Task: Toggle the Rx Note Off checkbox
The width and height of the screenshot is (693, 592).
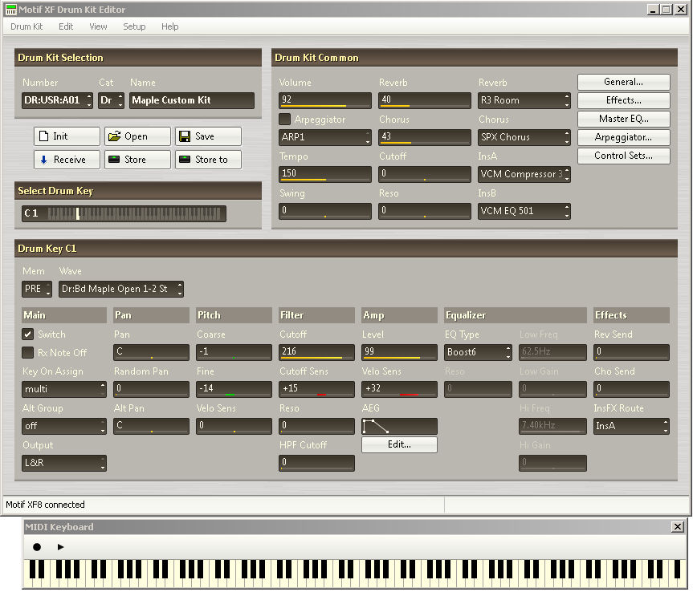Action: (x=28, y=353)
